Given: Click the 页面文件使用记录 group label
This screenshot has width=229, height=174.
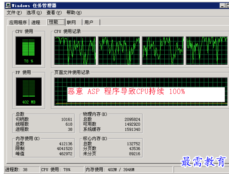Looking at the screenshot, I should click(72, 72).
